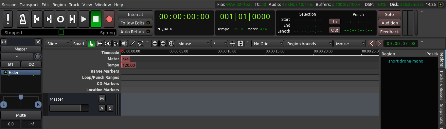Toggle phase invert Ø1 on Master

[10, 64]
